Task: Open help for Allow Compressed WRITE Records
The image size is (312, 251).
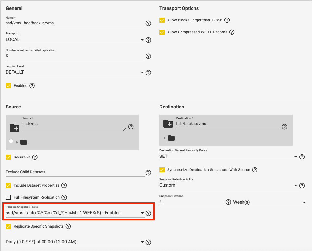Action: click(232, 32)
